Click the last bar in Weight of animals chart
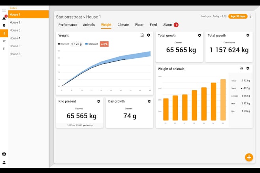Image resolution: width=260 pixels, height=173 pixels. coord(223,100)
